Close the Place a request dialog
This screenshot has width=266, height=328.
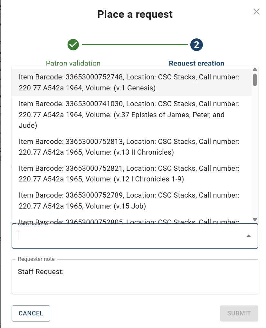tap(256, 12)
